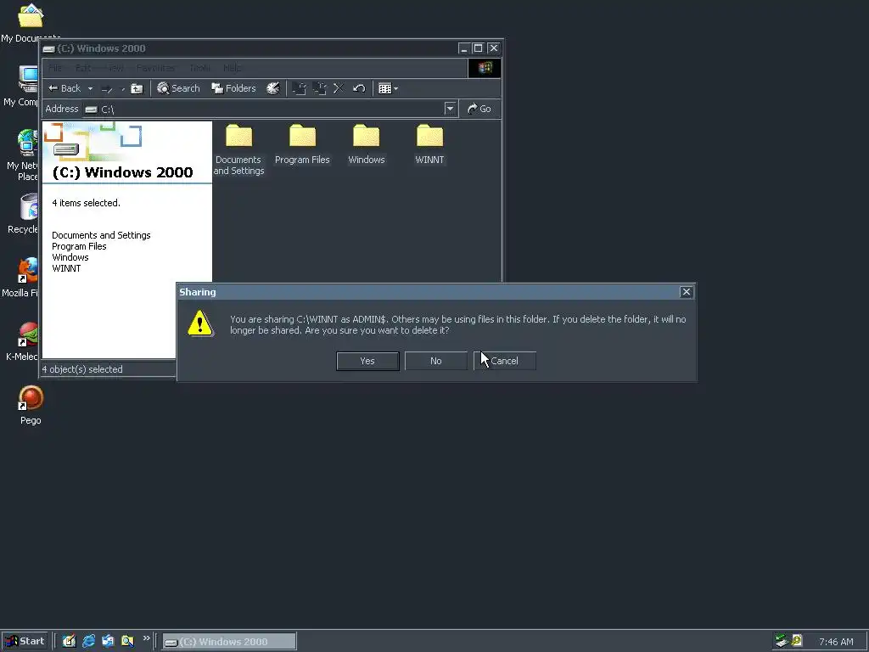Click the drive icon in the left info panel

pyautogui.click(x=66, y=149)
